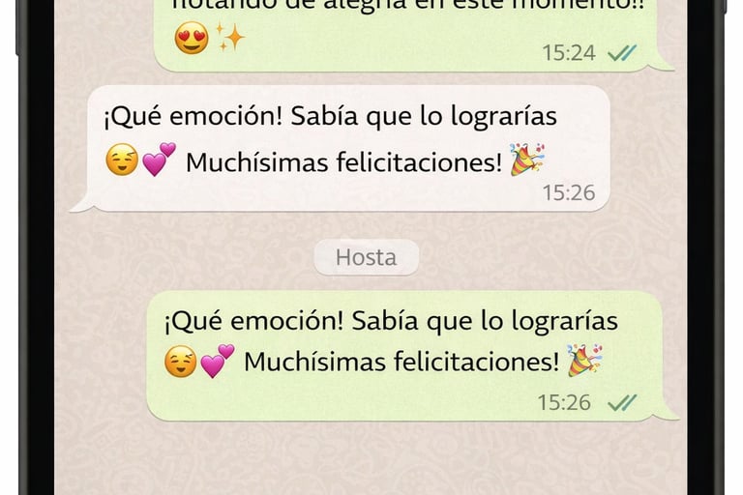The image size is (743, 495).
Task: Click the read-receipt double check beside 15:24
Action: (x=622, y=52)
